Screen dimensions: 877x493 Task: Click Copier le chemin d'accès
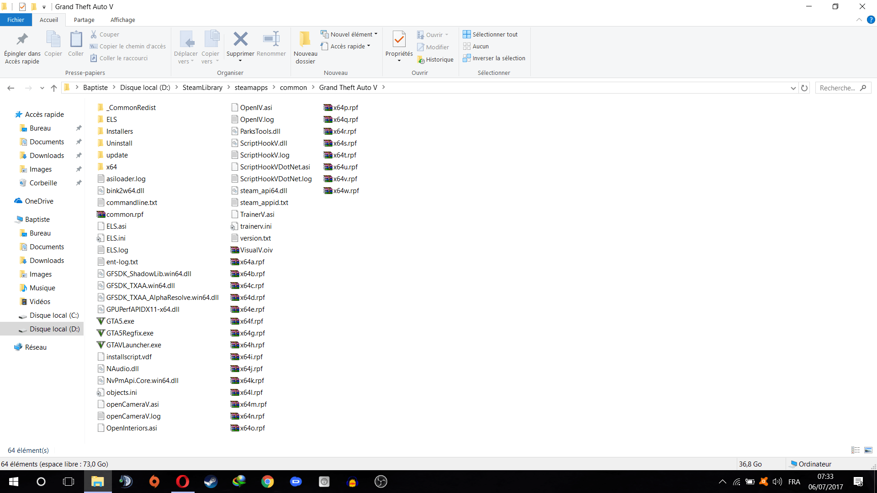127,46
